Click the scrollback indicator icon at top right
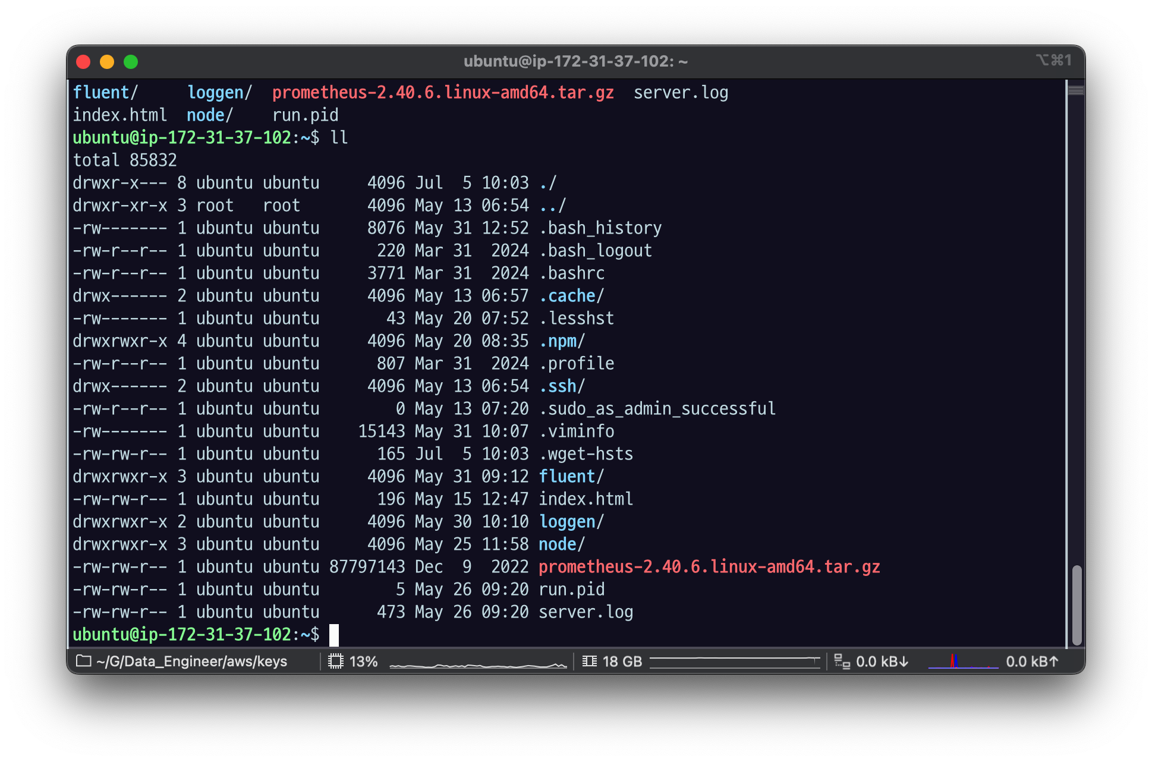This screenshot has height=762, width=1152. (x=1075, y=90)
